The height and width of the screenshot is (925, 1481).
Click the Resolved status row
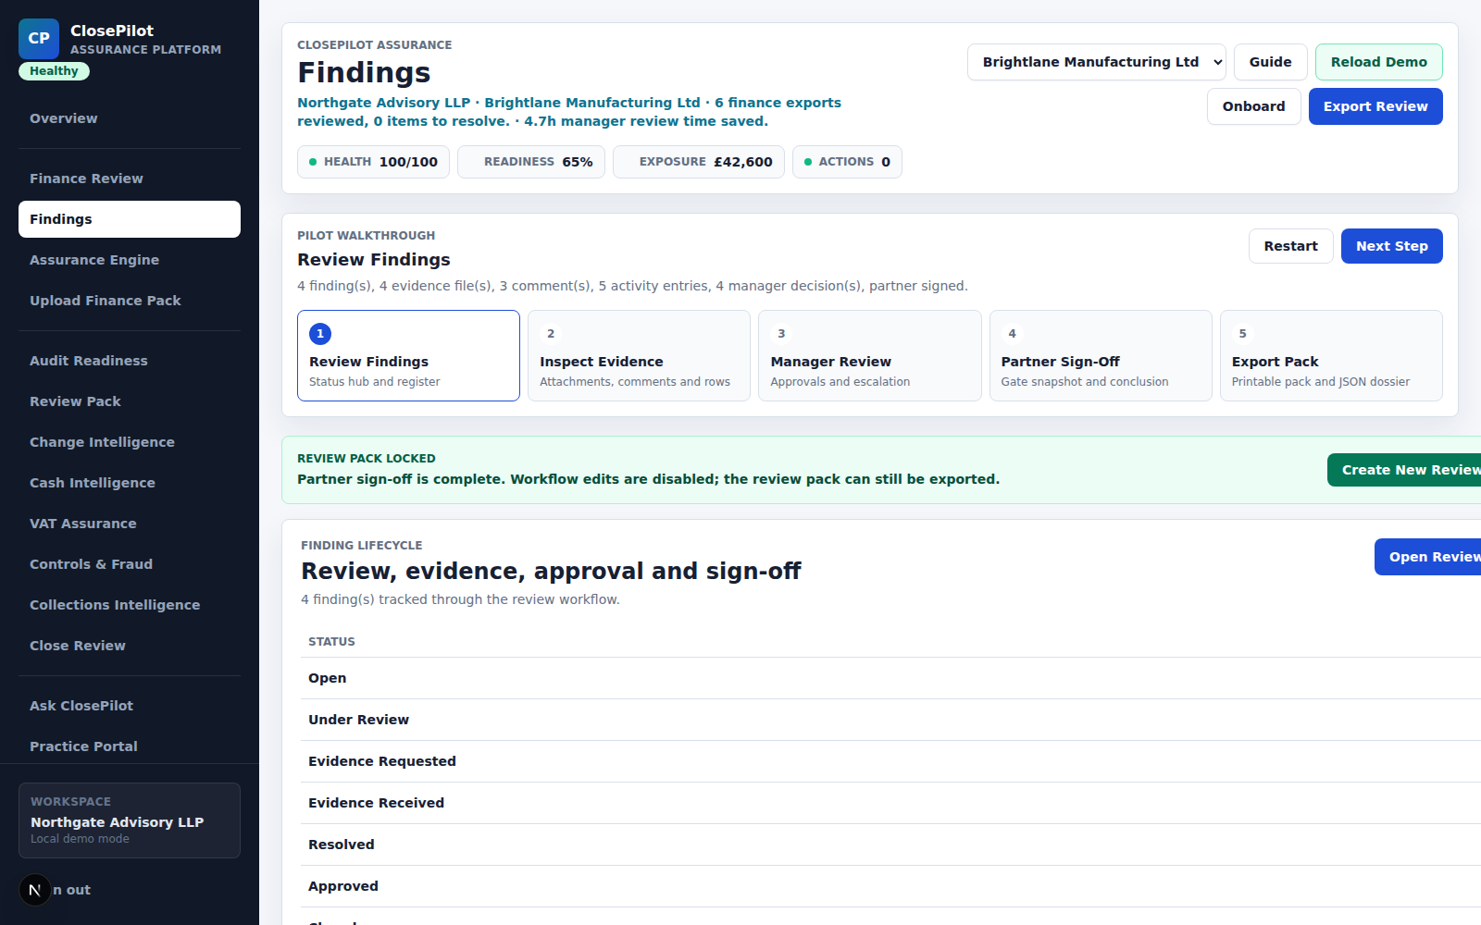pyautogui.click(x=890, y=845)
